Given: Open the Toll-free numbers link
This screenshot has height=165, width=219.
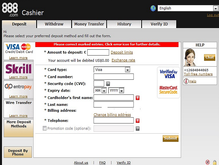Looking at the screenshot, I should 198,74.
